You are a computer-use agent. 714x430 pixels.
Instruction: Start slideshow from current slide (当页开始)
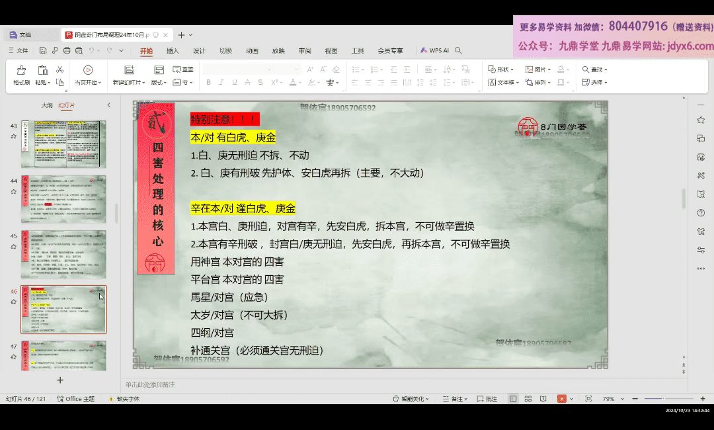(87, 70)
